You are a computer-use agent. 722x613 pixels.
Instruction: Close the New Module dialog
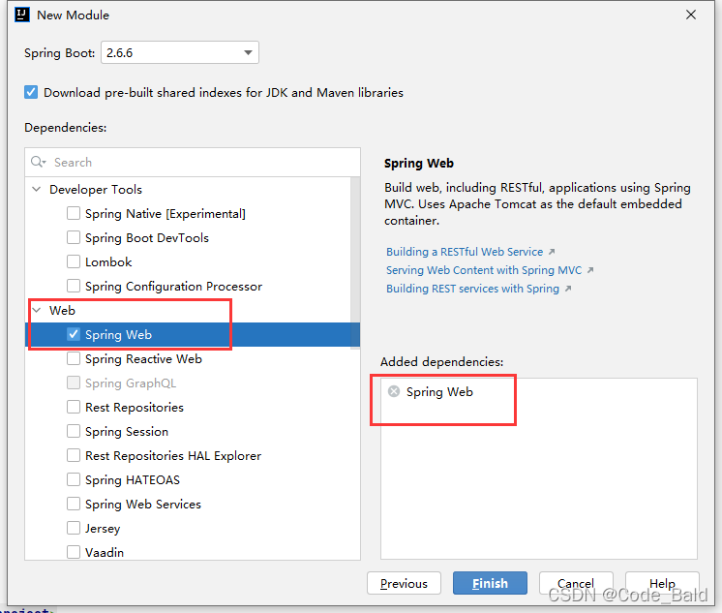pos(691,15)
